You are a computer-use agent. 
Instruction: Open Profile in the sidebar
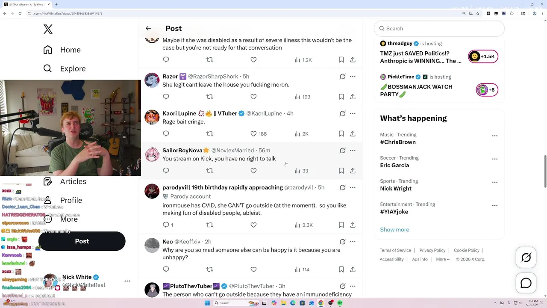62,200
